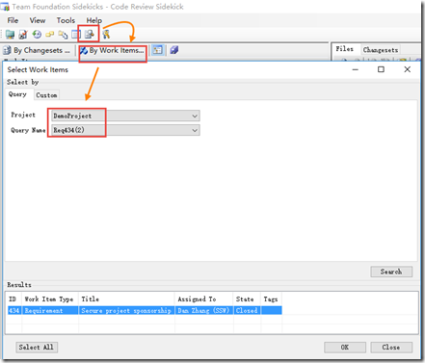This screenshot has width=425, height=363.
Task: Click the yellow folders Shelveset icon
Action: [x=63, y=35]
